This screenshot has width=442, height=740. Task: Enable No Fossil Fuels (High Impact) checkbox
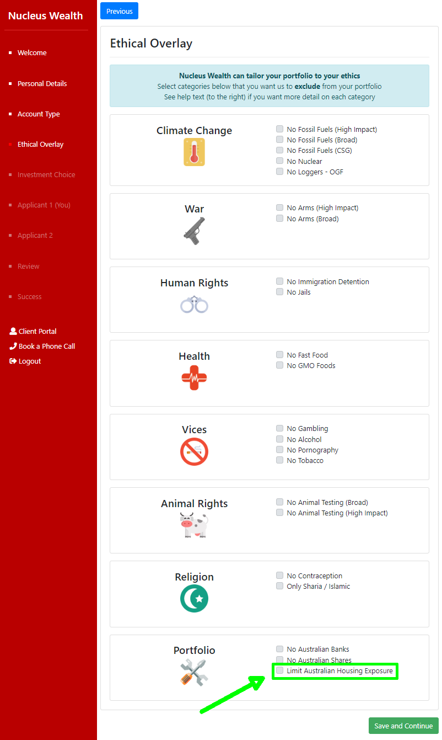280,129
